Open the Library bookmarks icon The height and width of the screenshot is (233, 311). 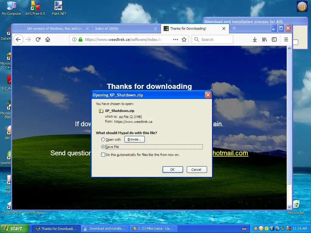(265, 39)
